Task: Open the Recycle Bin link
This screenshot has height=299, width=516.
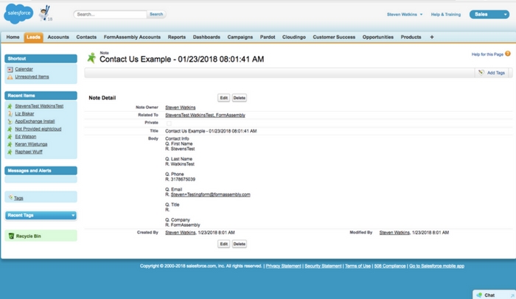Action: (x=29, y=236)
